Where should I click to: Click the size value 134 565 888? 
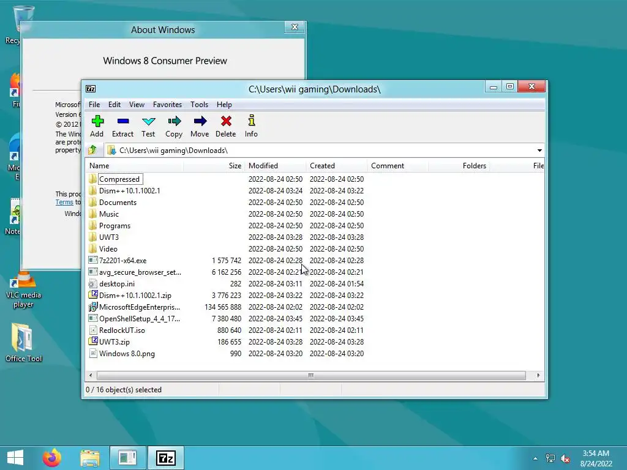(x=223, y=307)
